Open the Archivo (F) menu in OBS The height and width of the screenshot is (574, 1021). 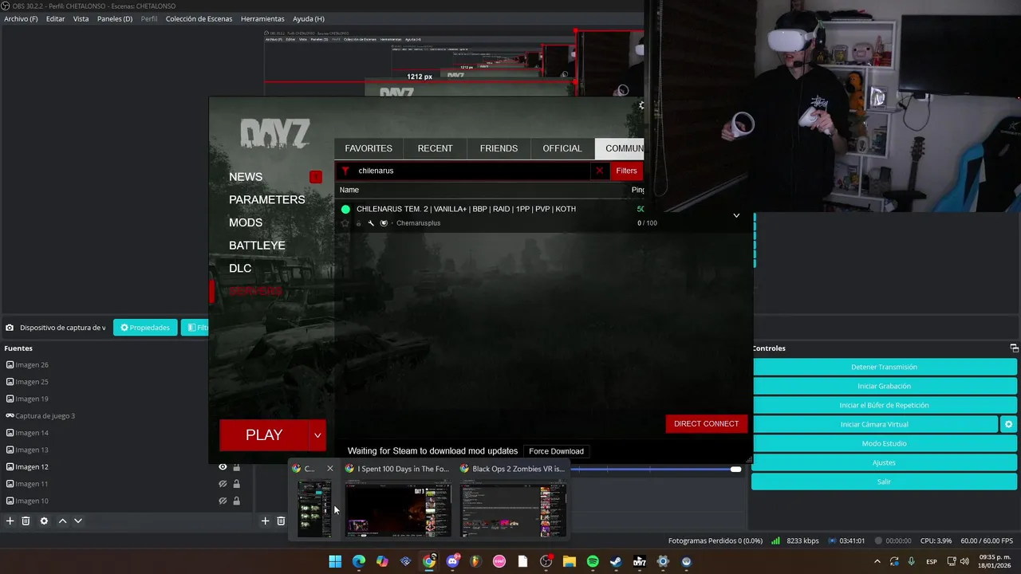point(21,18)
